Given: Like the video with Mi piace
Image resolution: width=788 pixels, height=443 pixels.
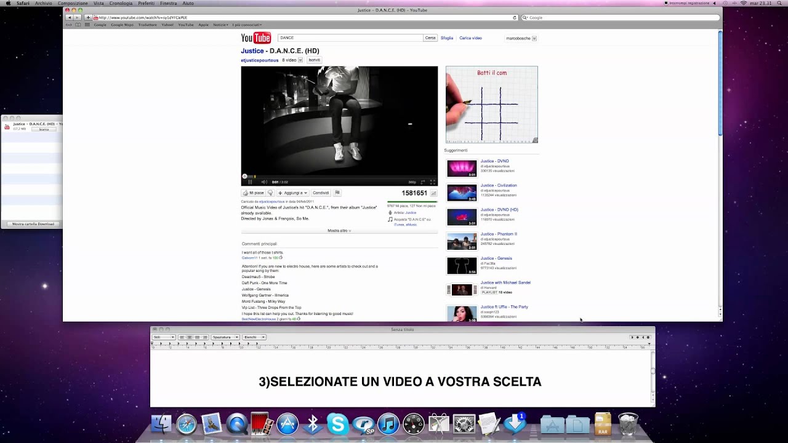Looking at the screenshot, I should (x=254, y=193).
